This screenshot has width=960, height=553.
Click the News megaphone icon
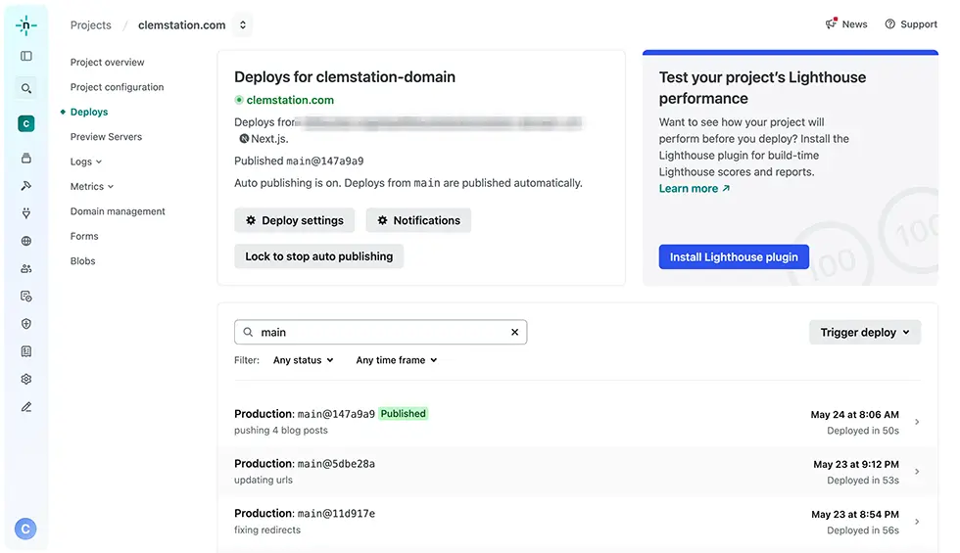(x=831, y=23)
